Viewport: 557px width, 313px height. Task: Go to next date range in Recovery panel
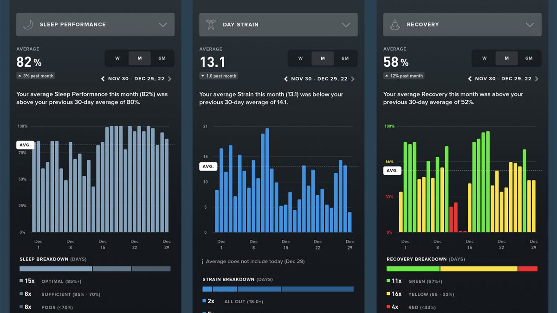pyautogui.click(x=537, y=79)
